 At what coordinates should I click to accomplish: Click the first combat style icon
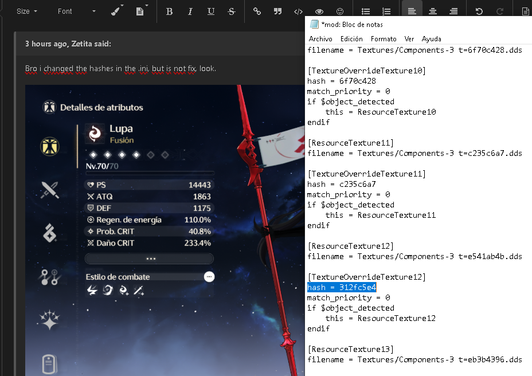(92, 291)
